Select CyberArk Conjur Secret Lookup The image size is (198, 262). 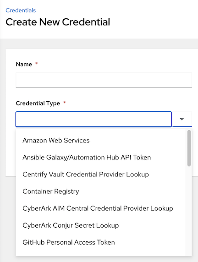click(101, 225)
